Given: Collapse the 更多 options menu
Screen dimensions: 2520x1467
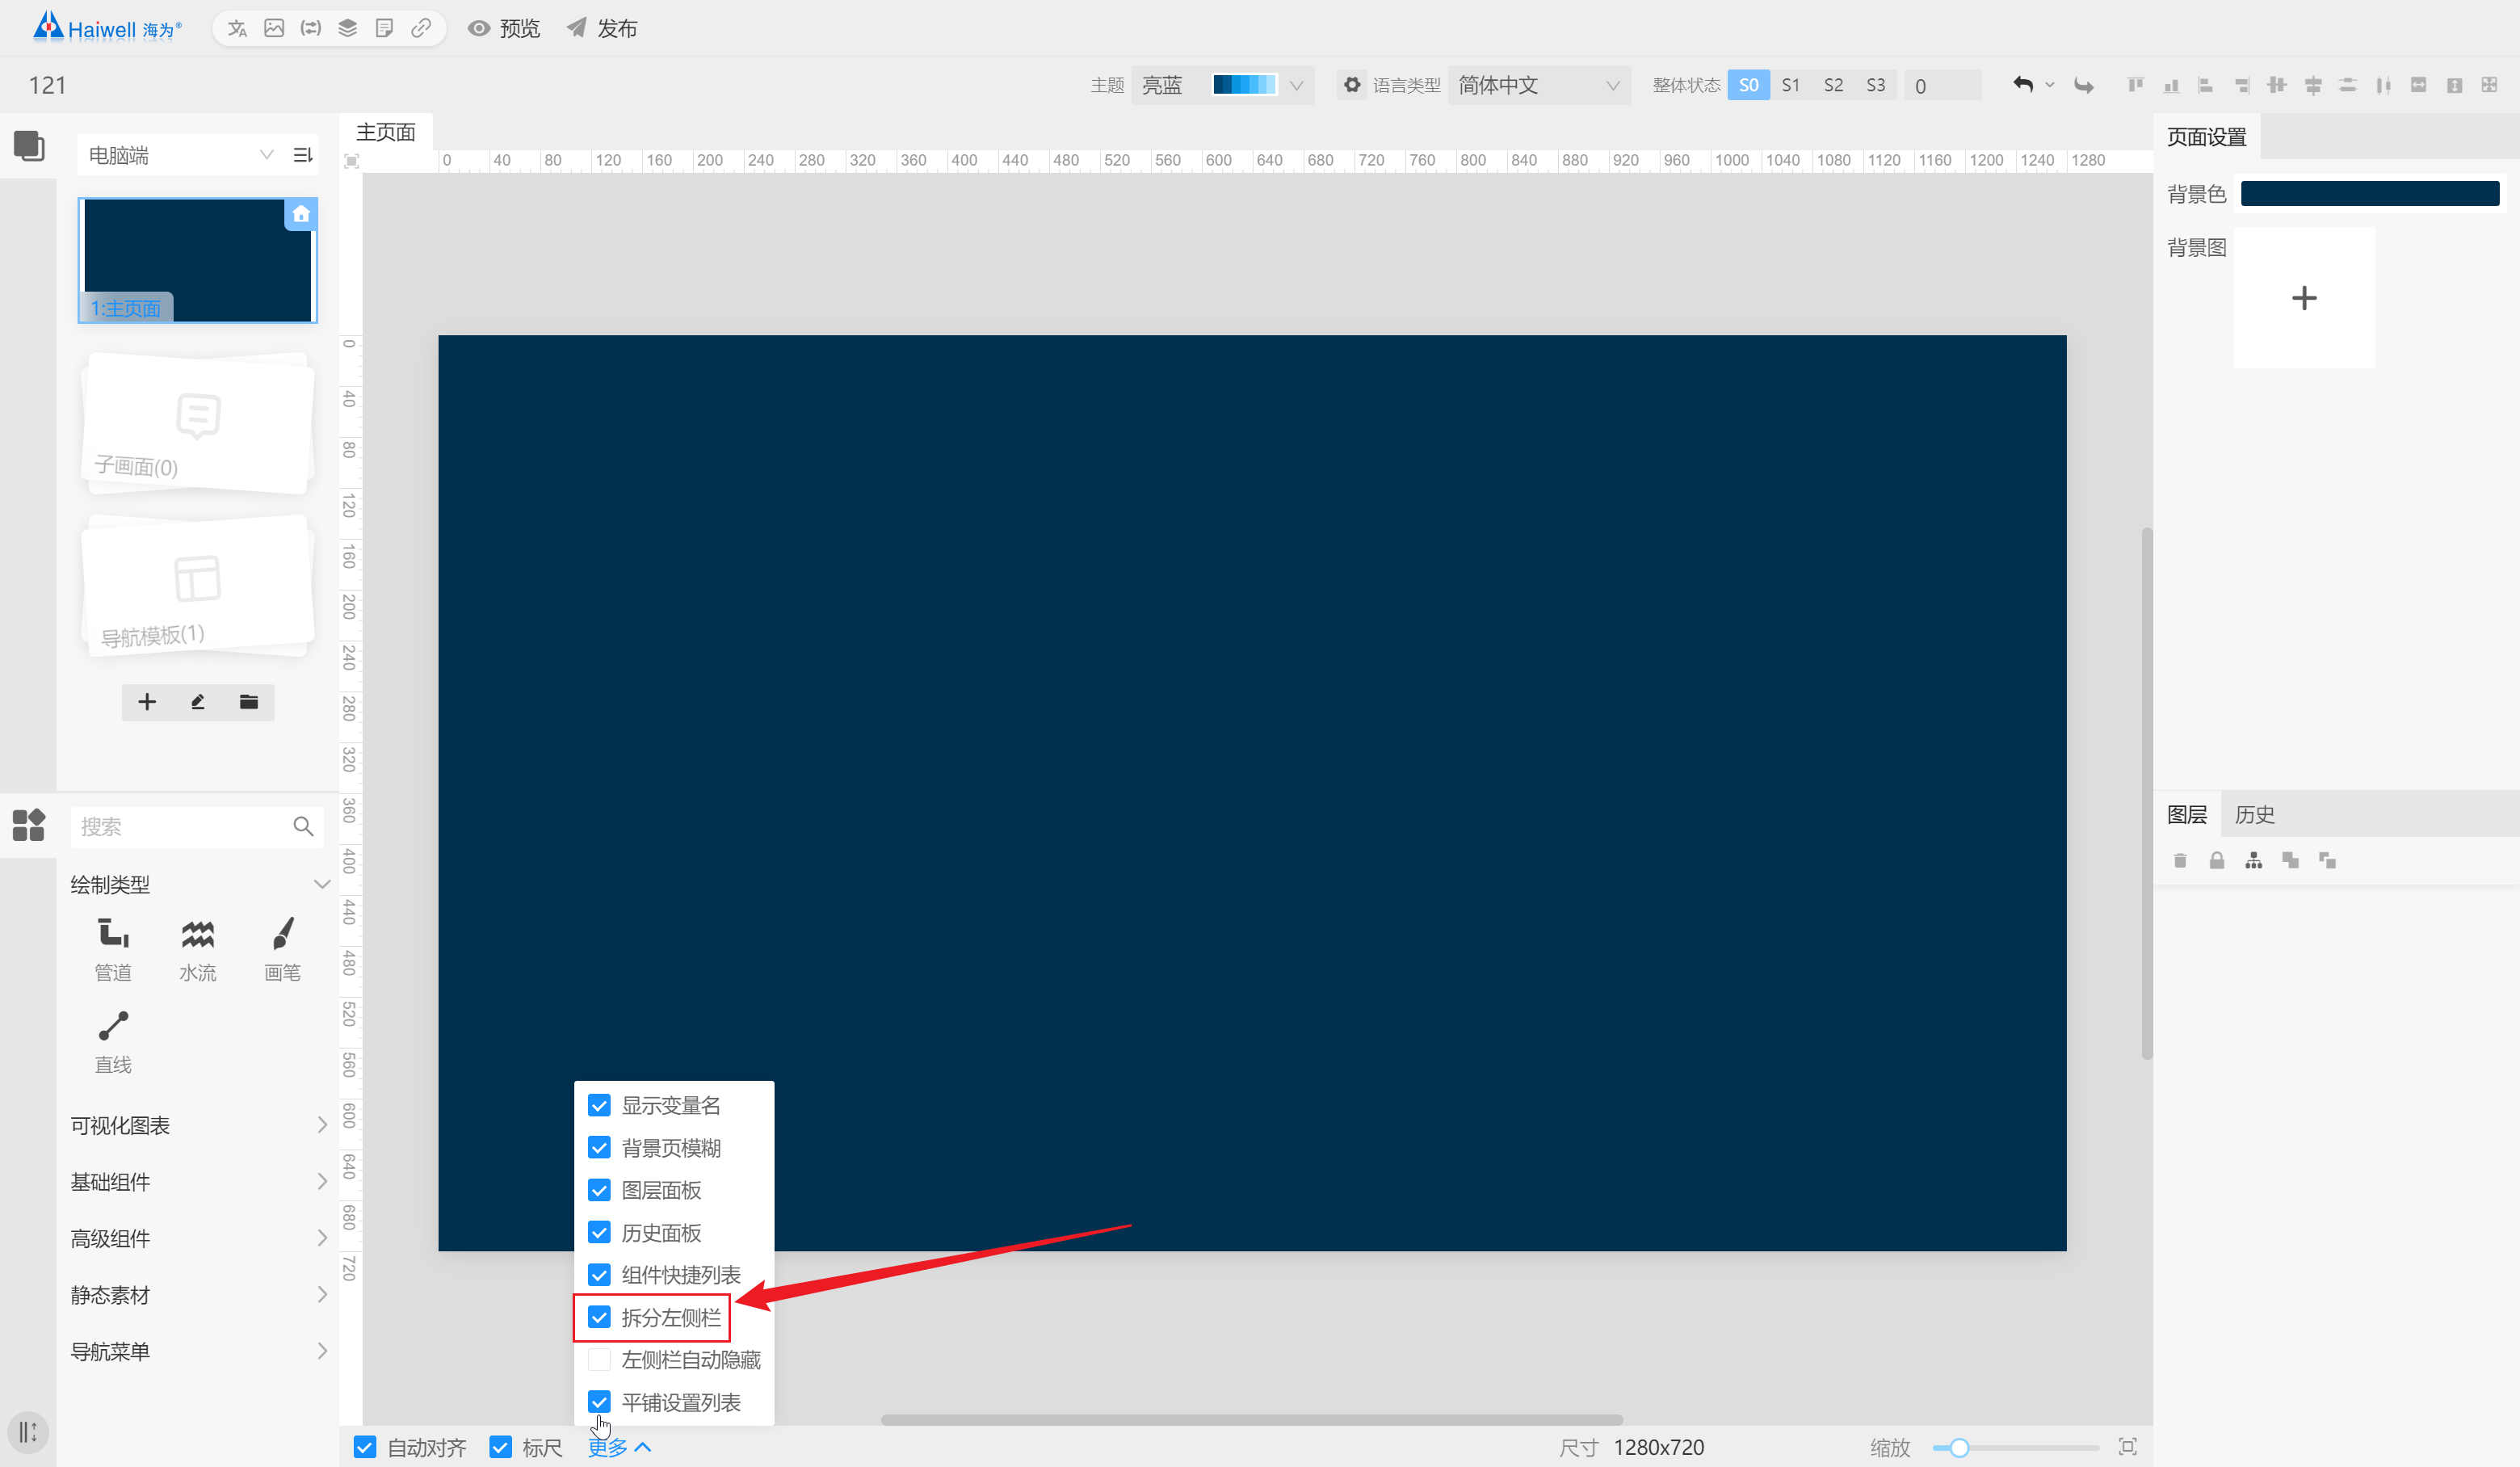Looking at the screenshot, I should [619, 1447].
